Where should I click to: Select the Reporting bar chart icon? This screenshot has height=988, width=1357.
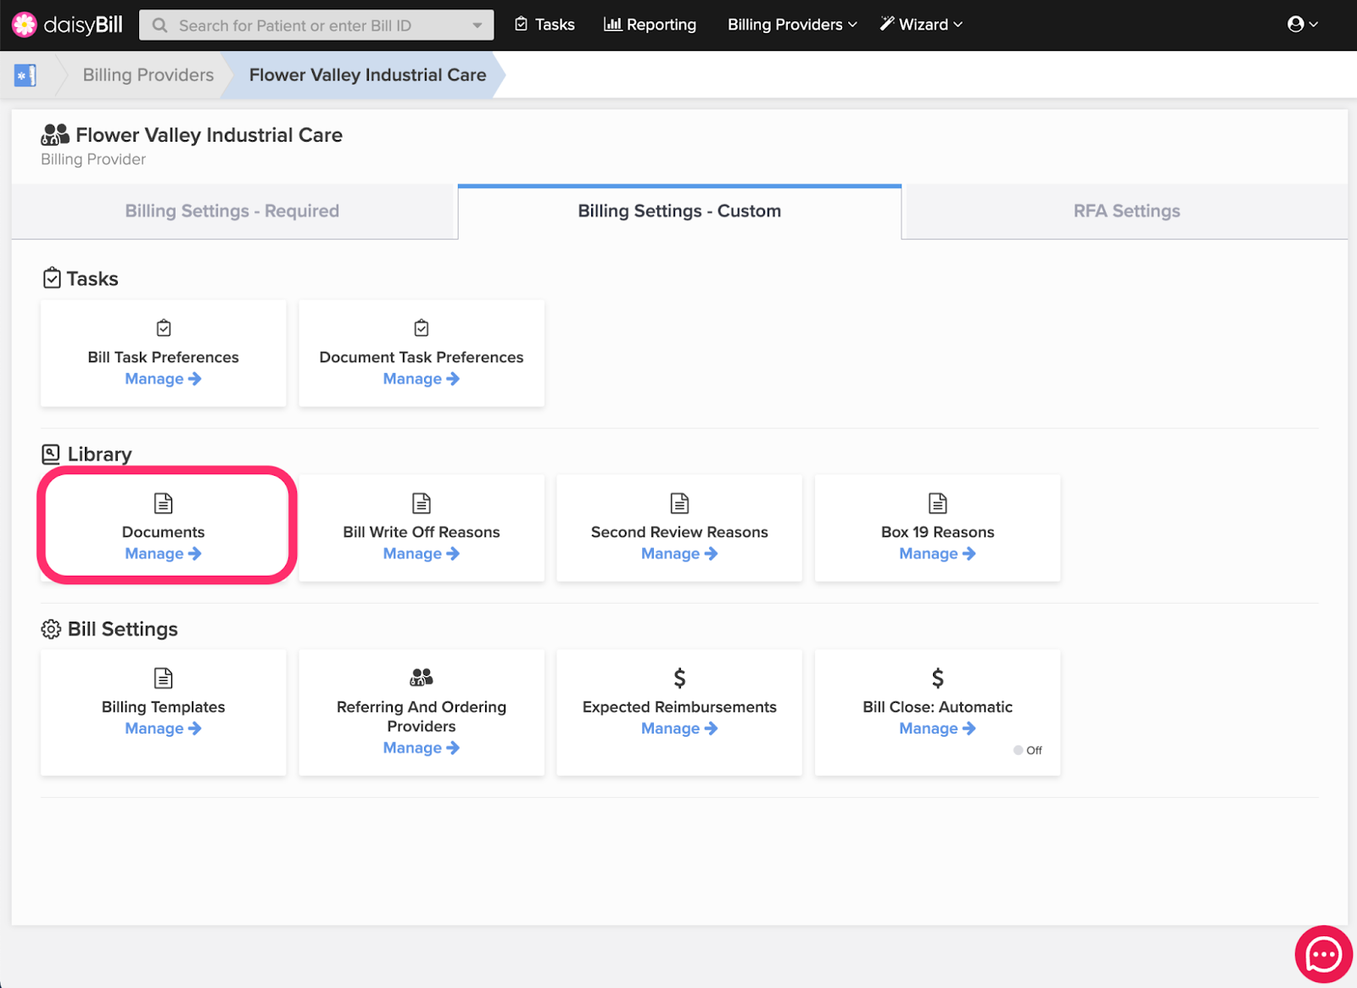[612, 24]
